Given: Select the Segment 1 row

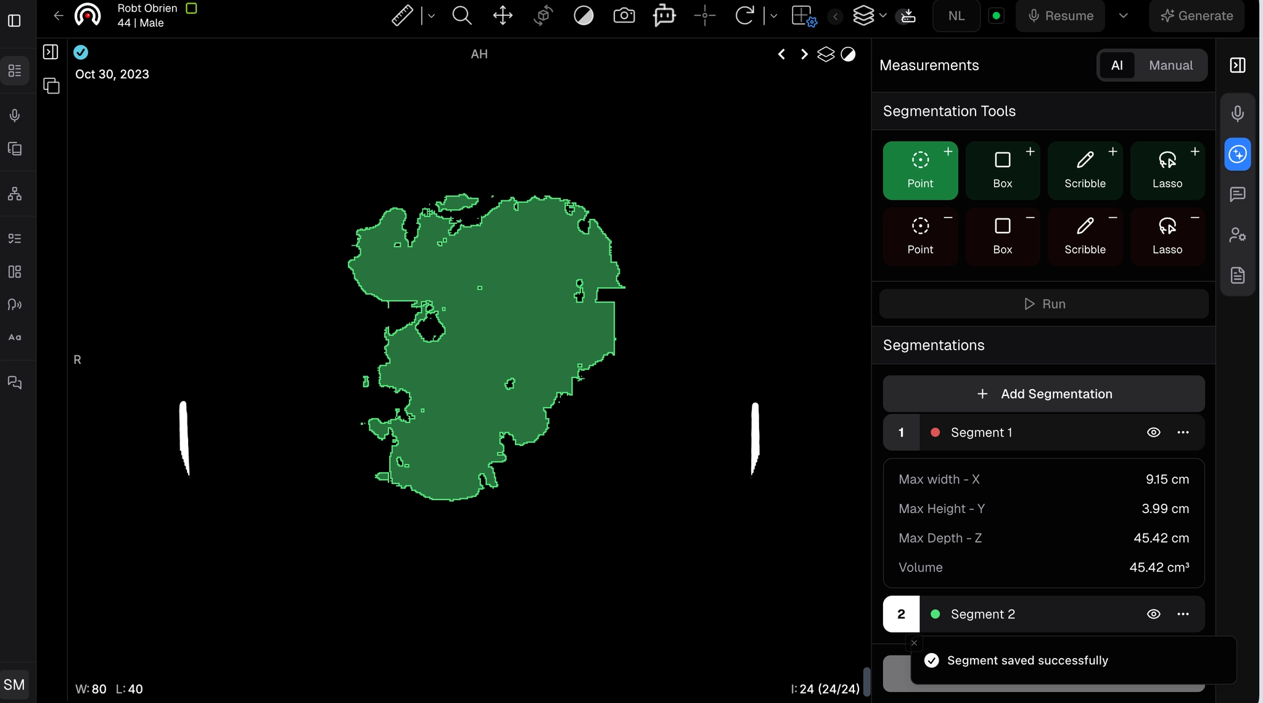Looking at the screenshot, I should [x=1043, y=432].
